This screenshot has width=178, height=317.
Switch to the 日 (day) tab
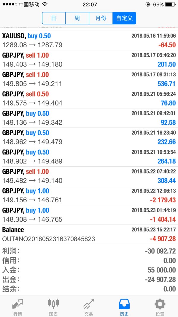click(x=54, y=18)
